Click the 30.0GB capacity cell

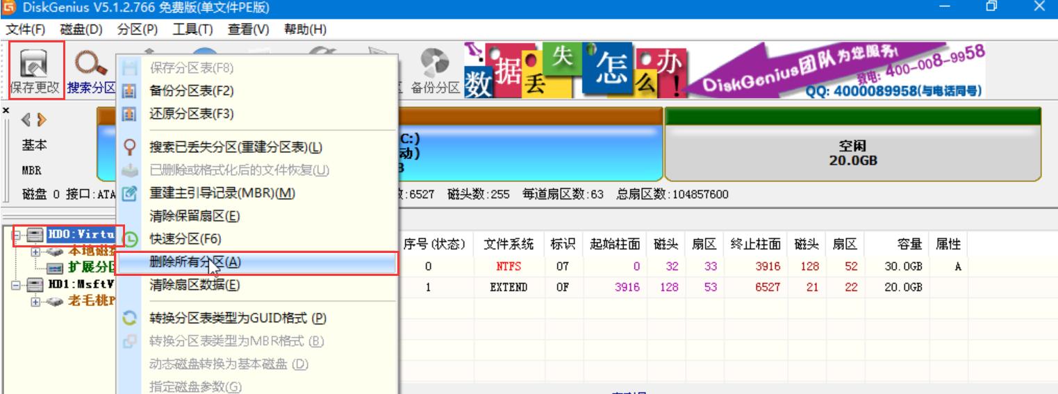[x=903, y=266]
